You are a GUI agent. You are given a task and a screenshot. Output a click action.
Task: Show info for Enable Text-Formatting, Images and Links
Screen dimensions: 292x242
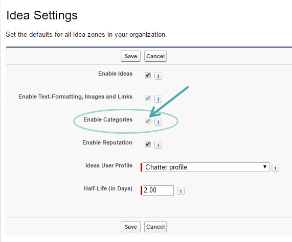coord(158,99)
